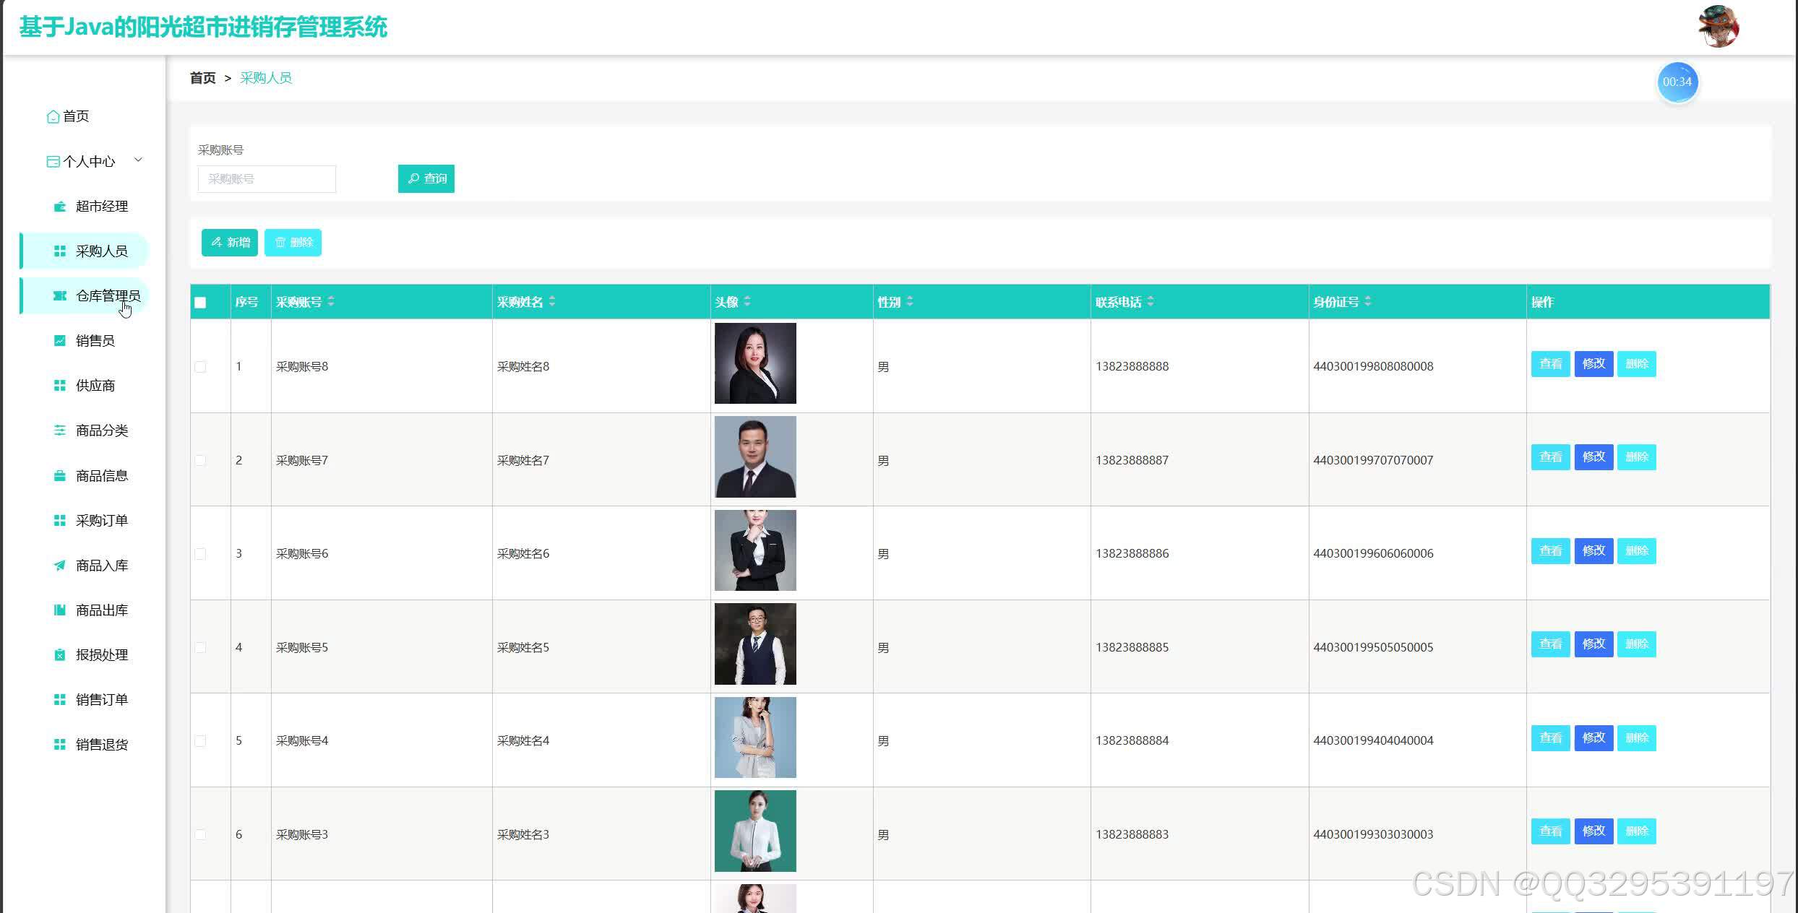Click the 商品出库 sidebar icon
1798x913 pixels.
point(60,610)
